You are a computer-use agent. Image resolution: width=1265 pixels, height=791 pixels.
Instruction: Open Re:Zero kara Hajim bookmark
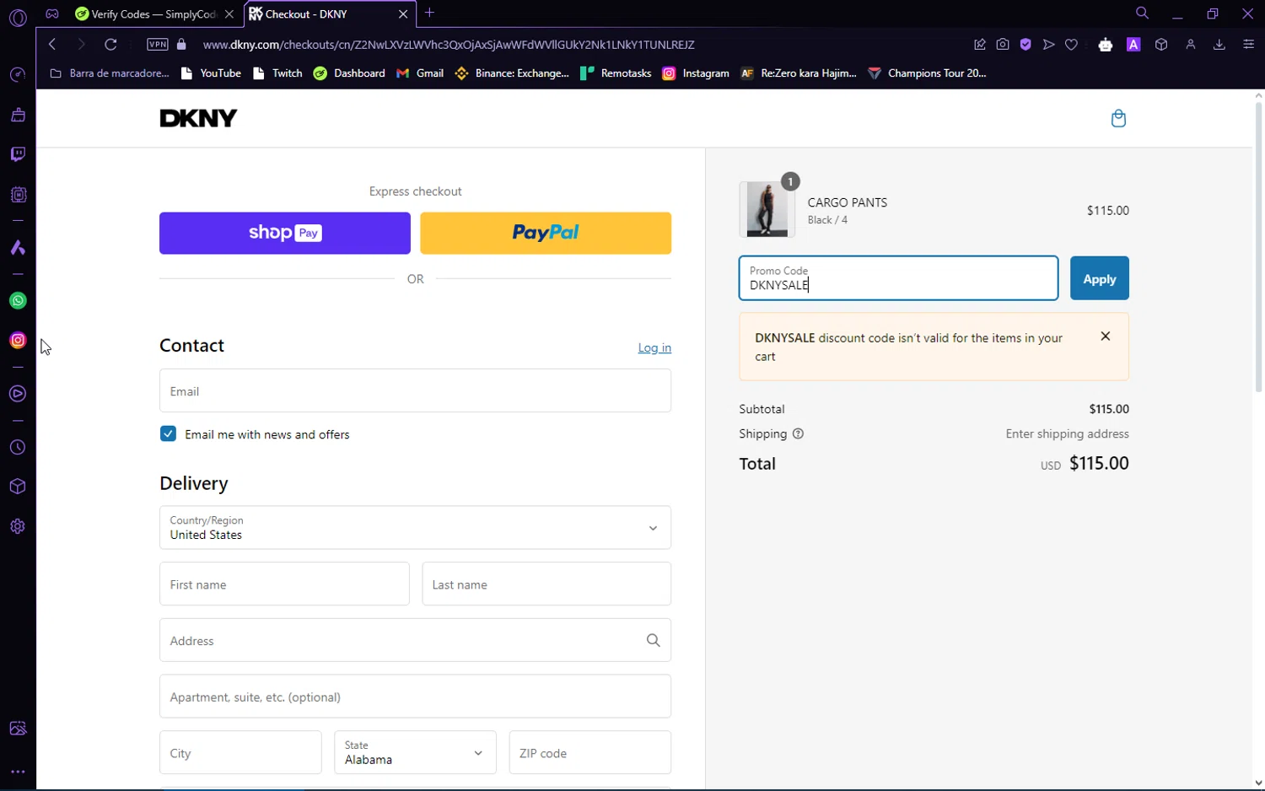click(799, 73)
